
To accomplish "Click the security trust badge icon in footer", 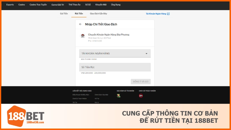I will coord(119,96).
